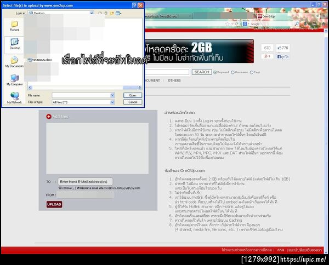
Task: Open browser downloads arrow icon
Action: (305, 24)
